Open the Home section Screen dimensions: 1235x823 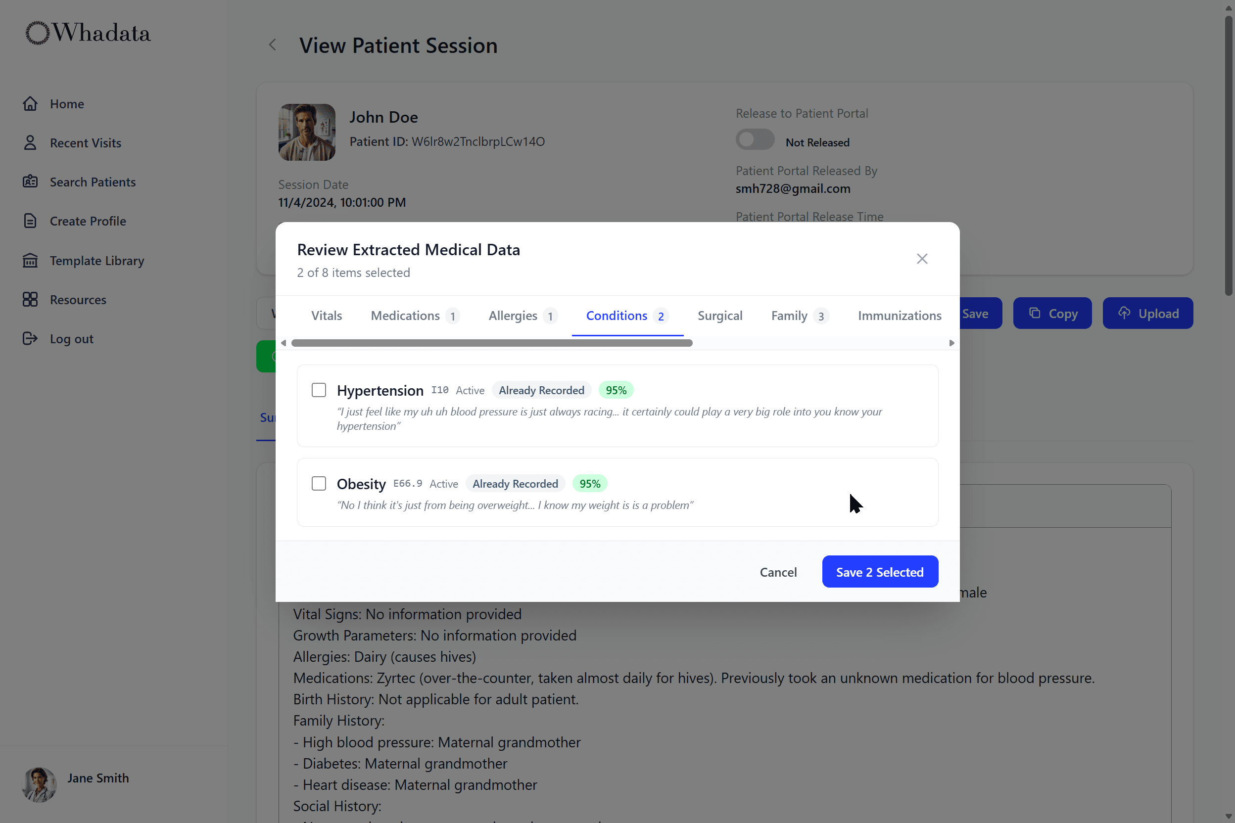pos(67,103)
